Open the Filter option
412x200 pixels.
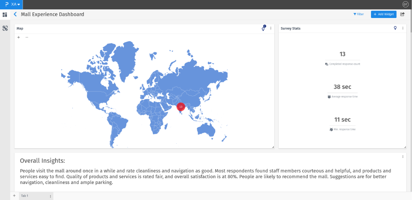(x=359, y=15)
